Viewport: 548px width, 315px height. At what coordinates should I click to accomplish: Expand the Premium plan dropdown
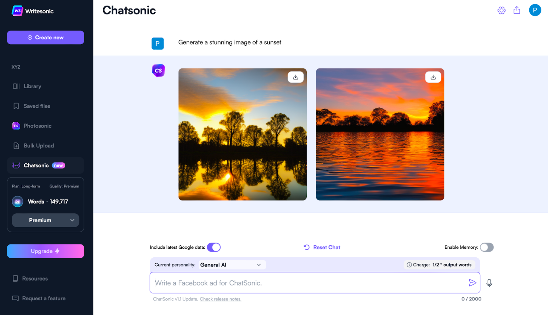[45, 220]
